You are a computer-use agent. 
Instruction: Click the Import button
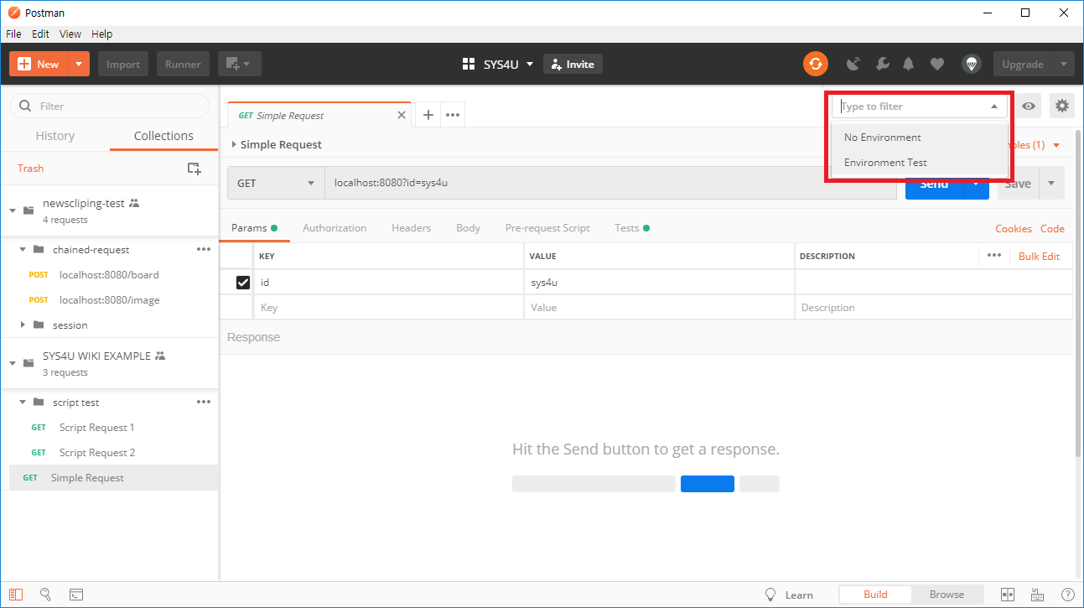pos(123,64)
